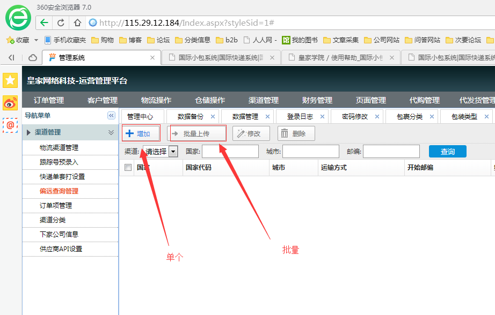Screen dimensions: 495x315
Task: Click the 查询 search button
Action: pyautogui.click(x=447, y=152)
